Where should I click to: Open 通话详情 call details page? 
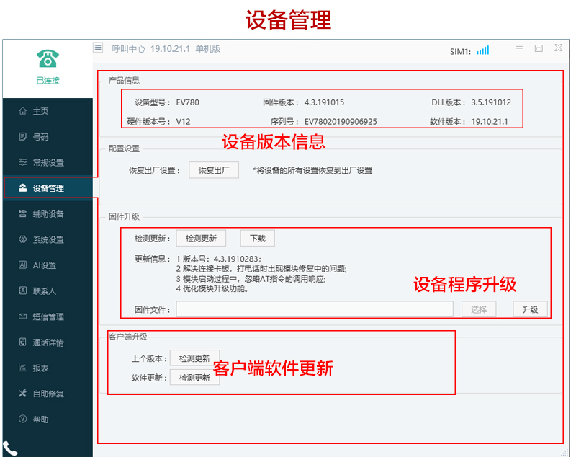48,342
